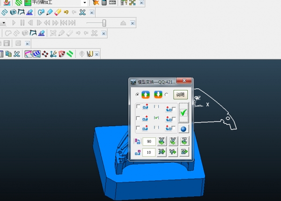281x201 pixels.
Task: Click the eject icon in simulation toolbar
Action: click(x=123, y=23)
